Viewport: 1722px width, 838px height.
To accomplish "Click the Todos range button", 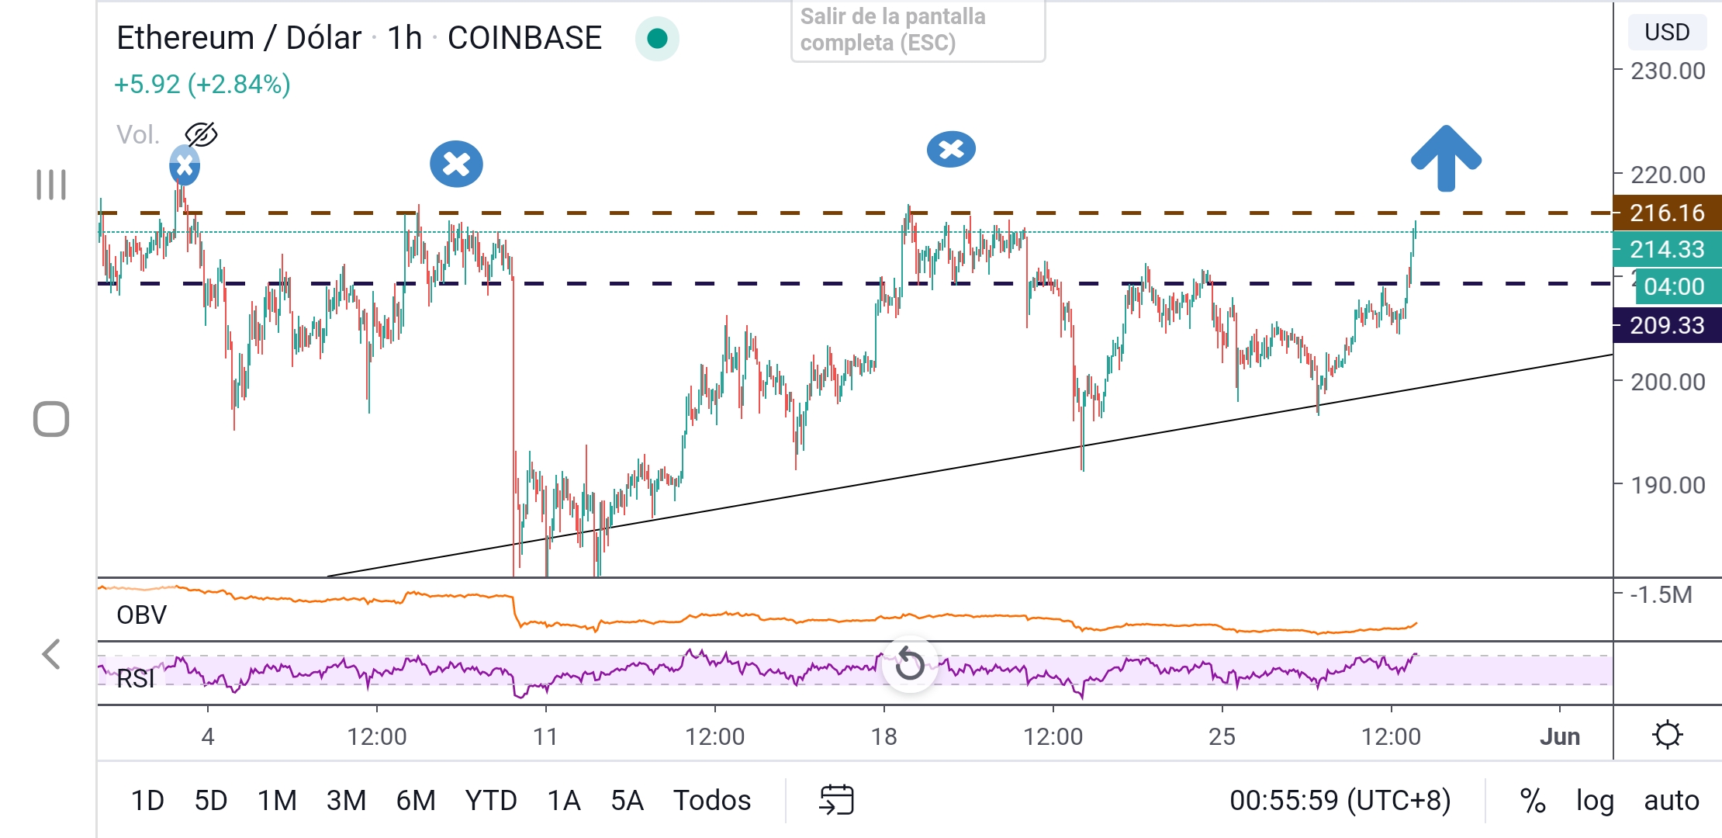I will [x=711, y=800].
